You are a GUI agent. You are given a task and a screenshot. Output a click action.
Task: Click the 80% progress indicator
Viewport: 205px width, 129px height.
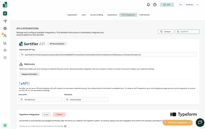coord(167,5)
